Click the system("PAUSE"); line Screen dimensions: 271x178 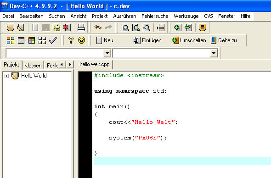click(138, 138)
